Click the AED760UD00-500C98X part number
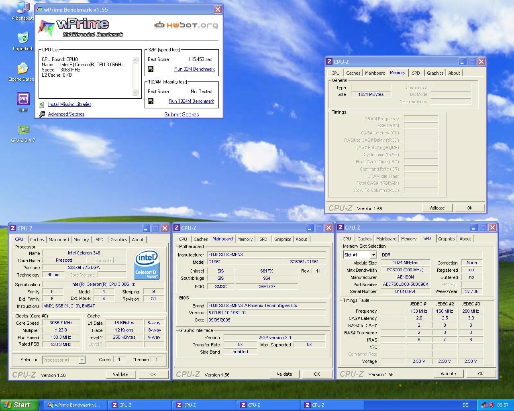 (x=405, y=285)
